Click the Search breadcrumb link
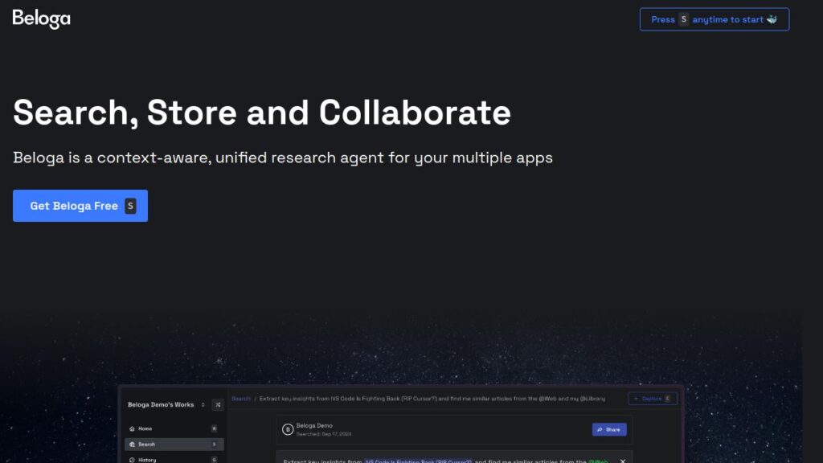This screenshot has width=823, height=463. 241,399
